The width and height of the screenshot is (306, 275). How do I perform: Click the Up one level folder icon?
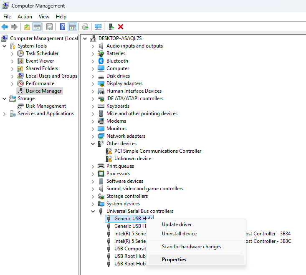tap(27, 27)
